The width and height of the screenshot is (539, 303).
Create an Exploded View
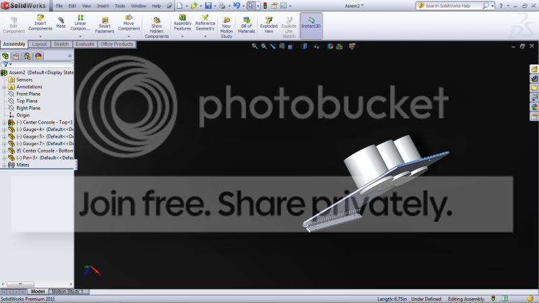tap(268, 26)
